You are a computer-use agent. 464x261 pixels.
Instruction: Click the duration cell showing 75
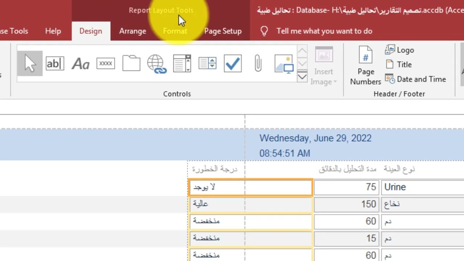pos(347,187)
